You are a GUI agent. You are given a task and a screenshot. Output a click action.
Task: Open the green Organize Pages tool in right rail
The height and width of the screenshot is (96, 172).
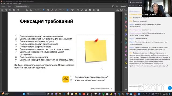click(x=126, y=39)
